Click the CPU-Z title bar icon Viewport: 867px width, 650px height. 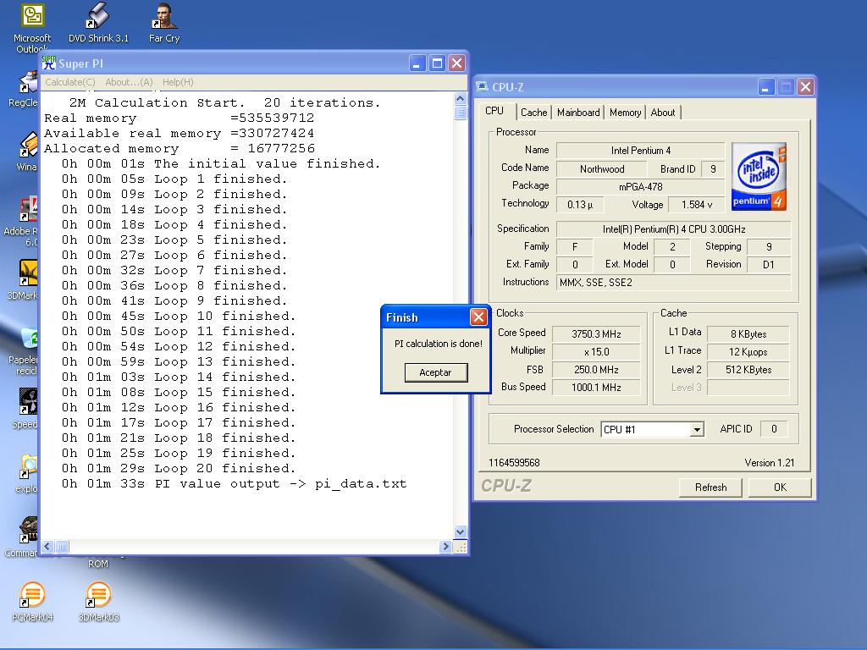(x=483, y=87)
